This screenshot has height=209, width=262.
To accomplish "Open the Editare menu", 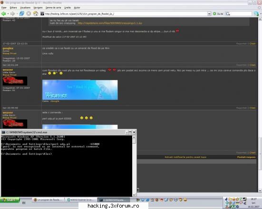I will point(13,8).
